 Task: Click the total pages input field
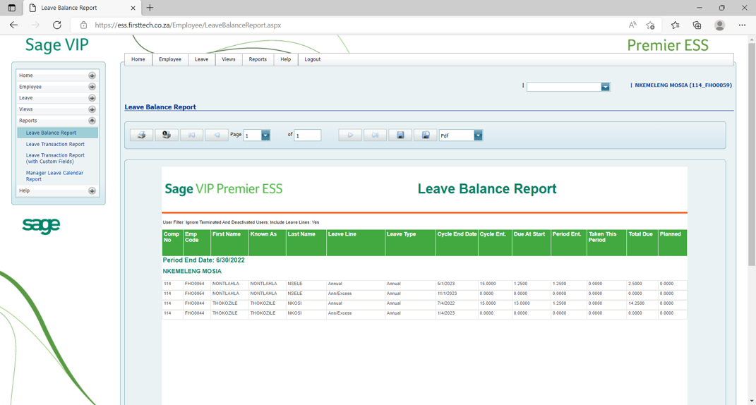308,135
